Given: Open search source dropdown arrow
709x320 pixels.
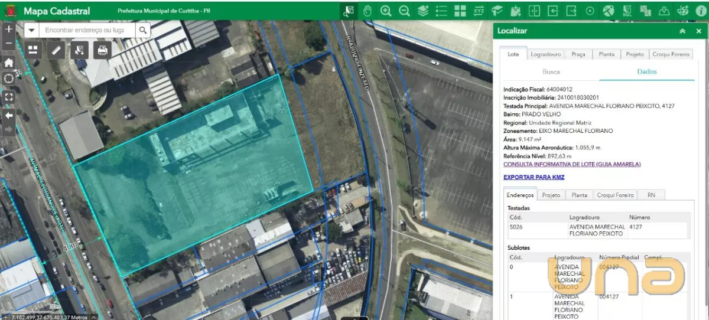Looking at the screenshot, I should [x=31, y=30].
